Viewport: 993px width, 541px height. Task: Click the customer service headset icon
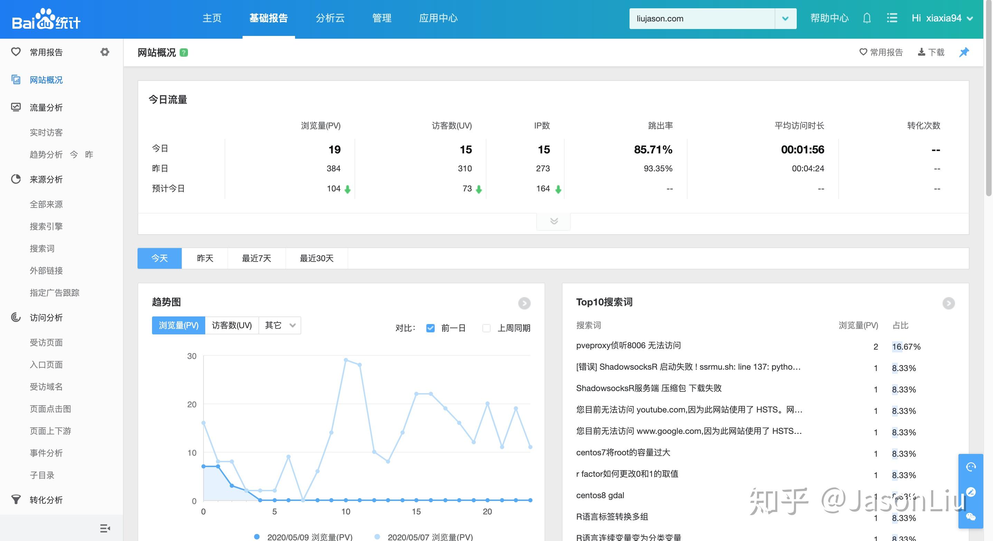click(x=971, y=467)
